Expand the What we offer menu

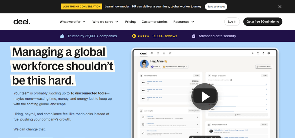pyautogui.click(x=73, y=22)
